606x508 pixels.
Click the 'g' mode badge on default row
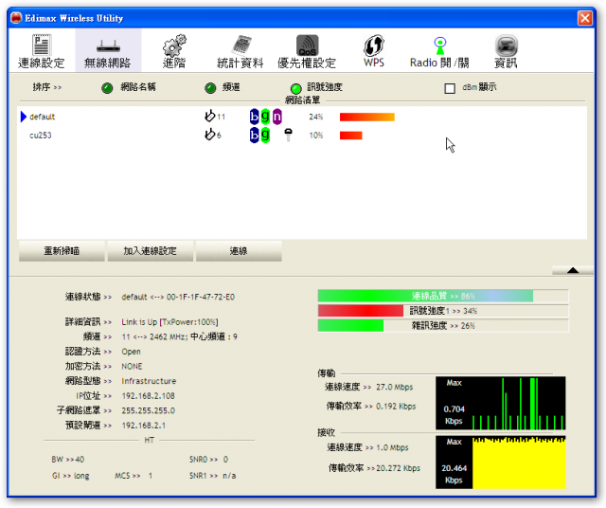coord(265,117)
